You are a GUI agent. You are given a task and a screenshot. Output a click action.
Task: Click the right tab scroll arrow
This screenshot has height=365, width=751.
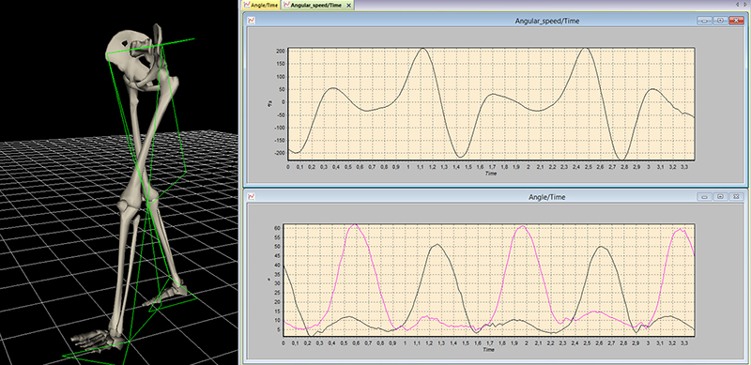pyautogui.click(x=745, y=5)
